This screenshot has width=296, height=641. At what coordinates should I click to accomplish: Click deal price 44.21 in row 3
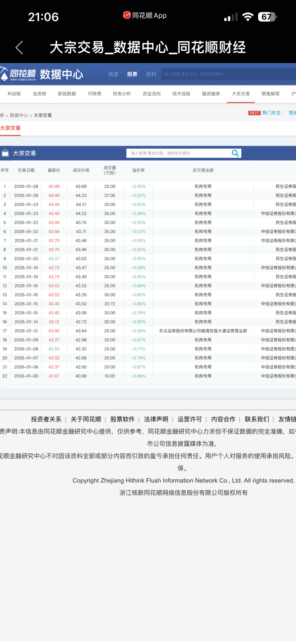(x=81, y=204)
